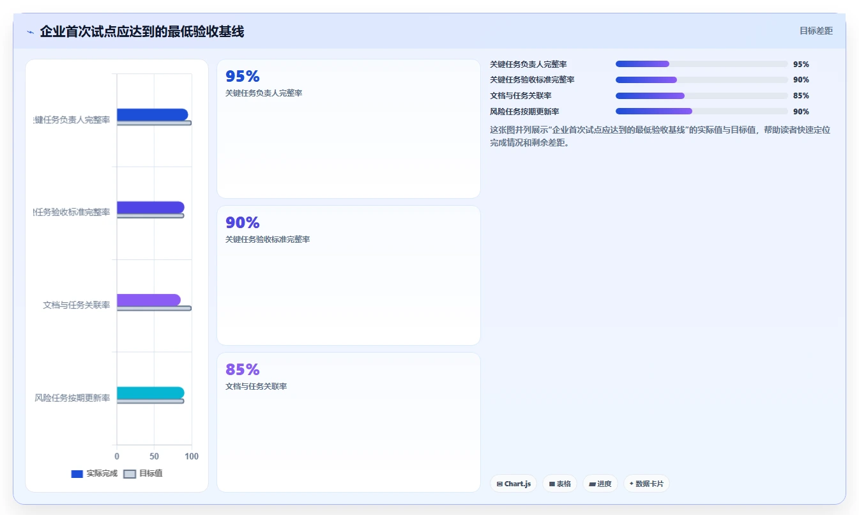
Task: Toggle 目标值 legend swatch in chart
Action: point(130,473)
